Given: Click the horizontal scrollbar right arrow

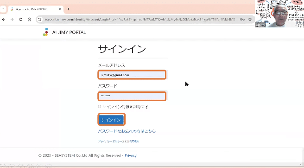Looking at the screenshot, I should (301, 164).
